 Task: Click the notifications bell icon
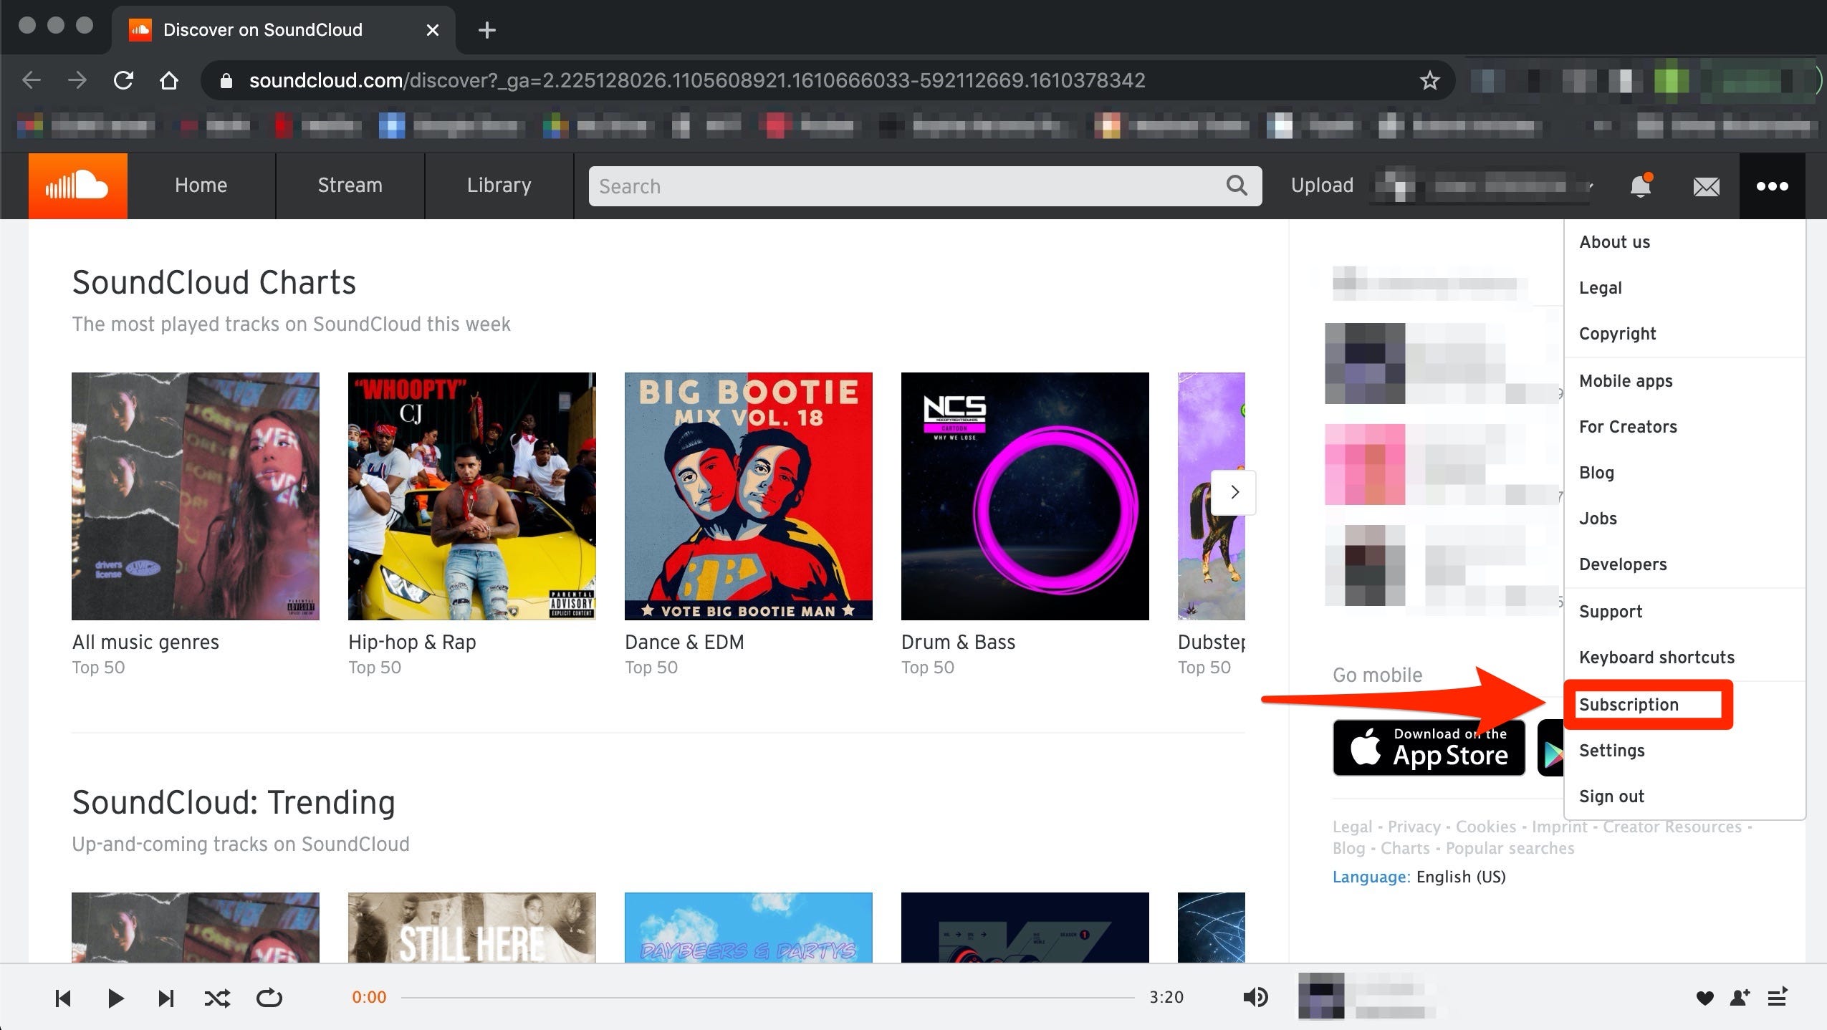coord(1640,186)
